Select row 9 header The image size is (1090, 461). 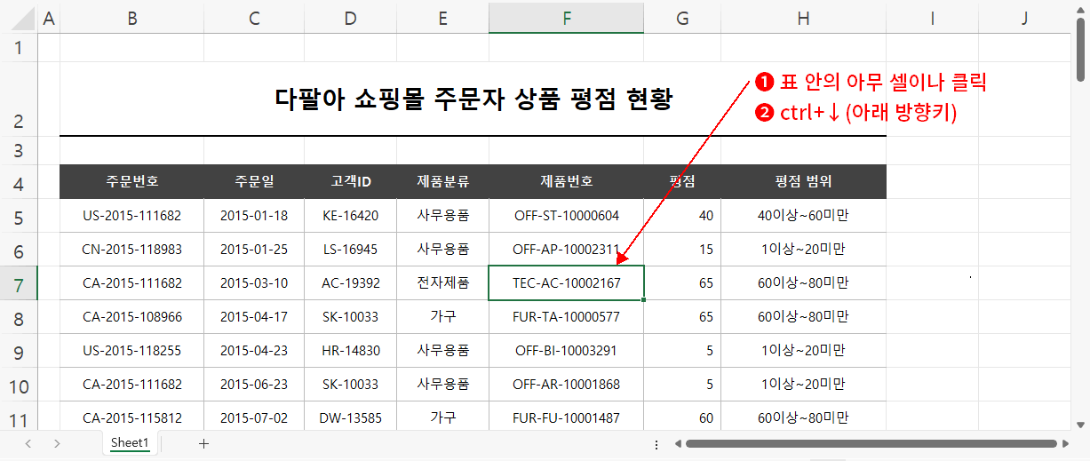coord(19,351)
